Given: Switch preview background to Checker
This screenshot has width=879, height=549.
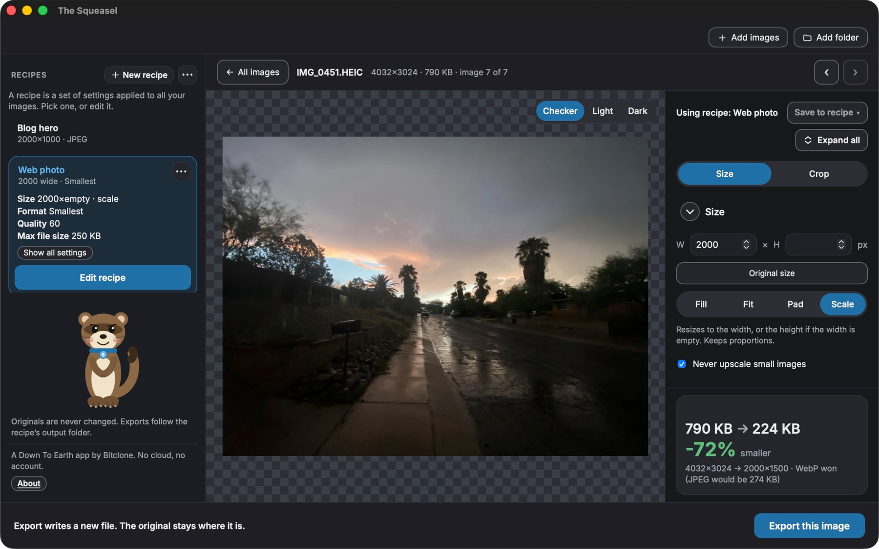Looking at the screenshot, I should click(560, 111).
